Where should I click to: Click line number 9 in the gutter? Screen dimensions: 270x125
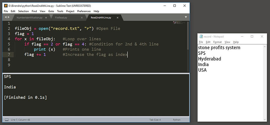tap(9, 65)
